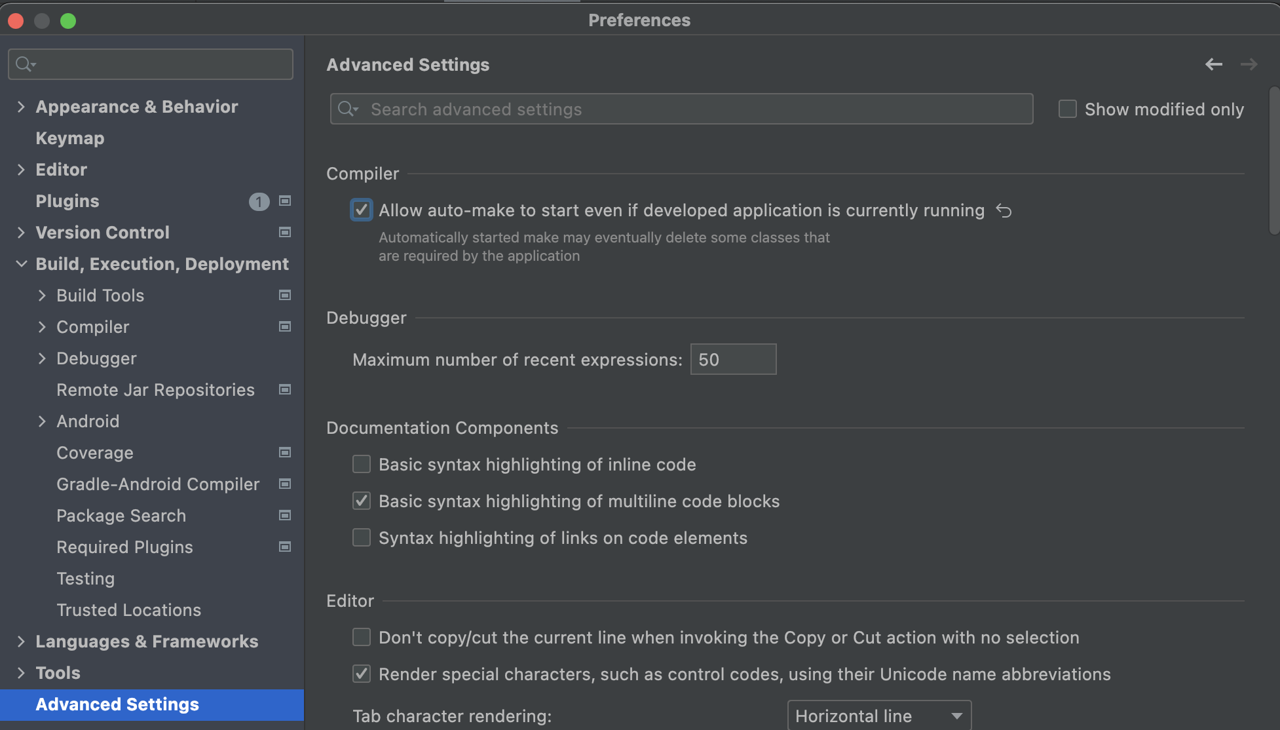
Task: Collapse Build, Execution, Deployment section
Action: pos(21,264)
